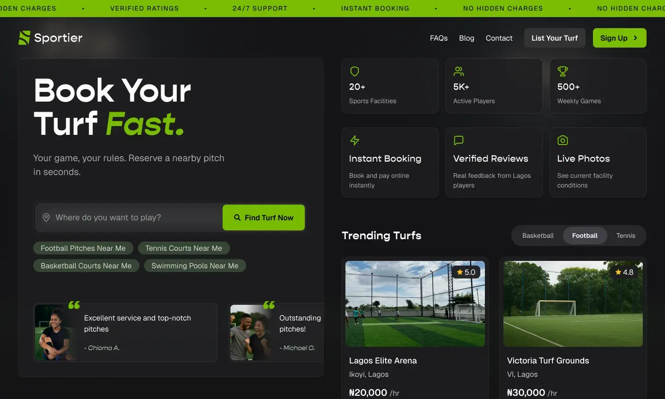Click the users icon above Active Players

click(x=459, y=71)
